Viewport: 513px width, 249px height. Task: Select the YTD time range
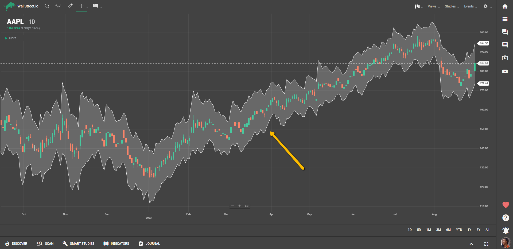coord(459,230)
